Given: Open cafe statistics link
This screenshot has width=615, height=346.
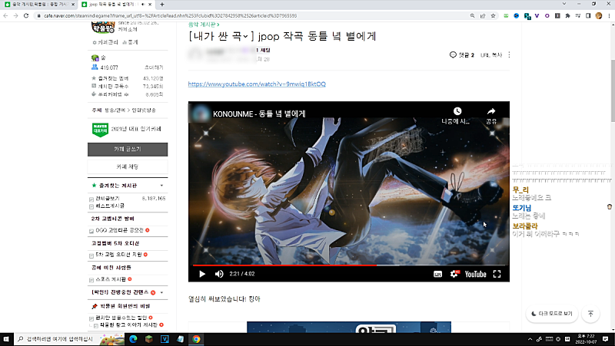Looking at the screenshot, I should pyautogui.click(x=130, y=42).
